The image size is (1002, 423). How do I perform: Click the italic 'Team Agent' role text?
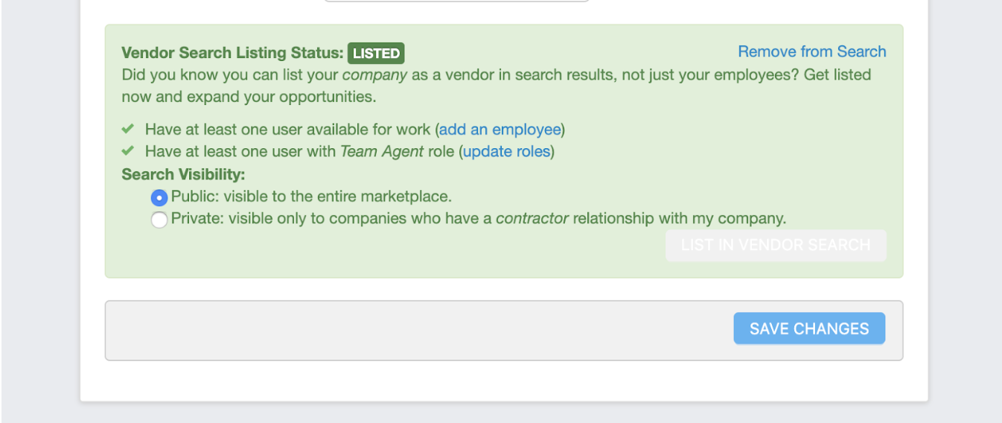point(382,151)
